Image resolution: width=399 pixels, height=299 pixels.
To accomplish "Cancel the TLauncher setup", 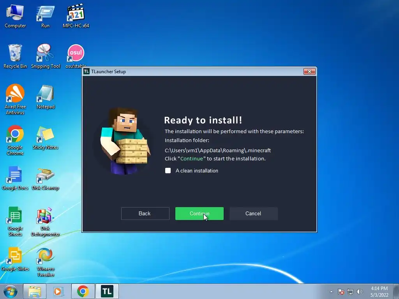I will point(253,214).
